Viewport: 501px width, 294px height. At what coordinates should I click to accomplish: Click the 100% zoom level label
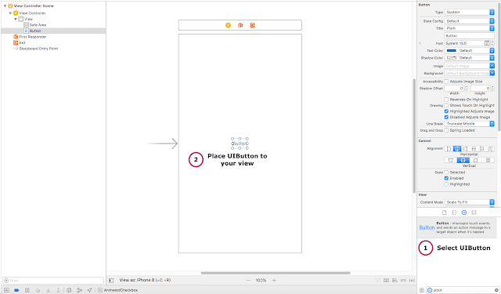(x=261, y=280)
